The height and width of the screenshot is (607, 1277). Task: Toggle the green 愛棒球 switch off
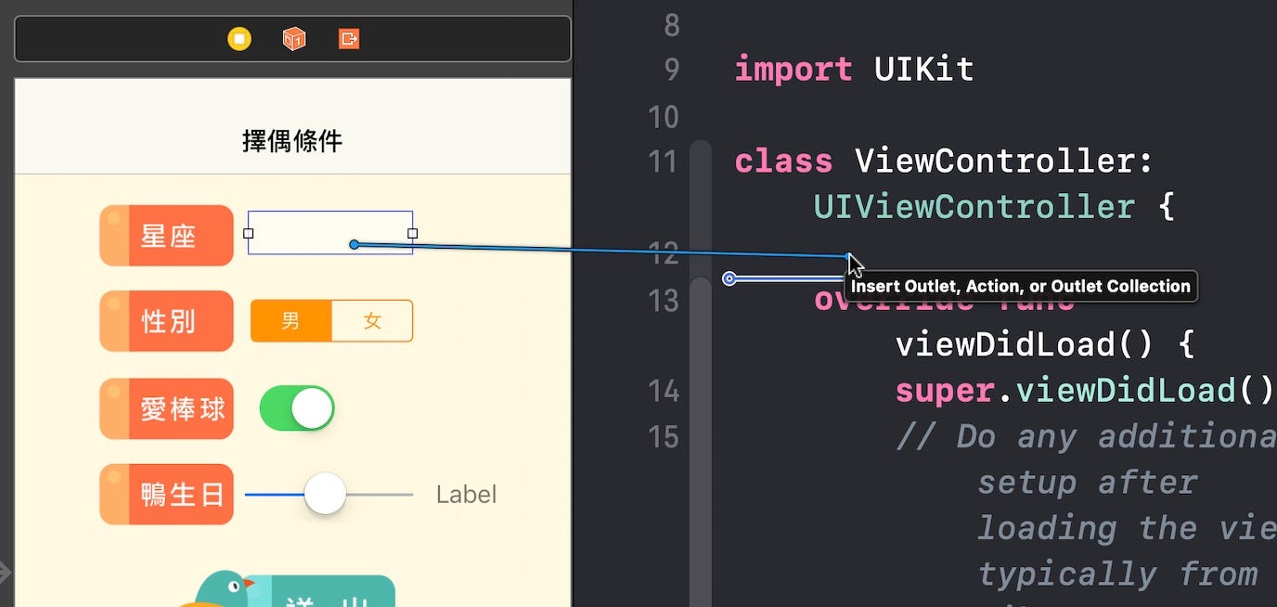tap(297, 407)
